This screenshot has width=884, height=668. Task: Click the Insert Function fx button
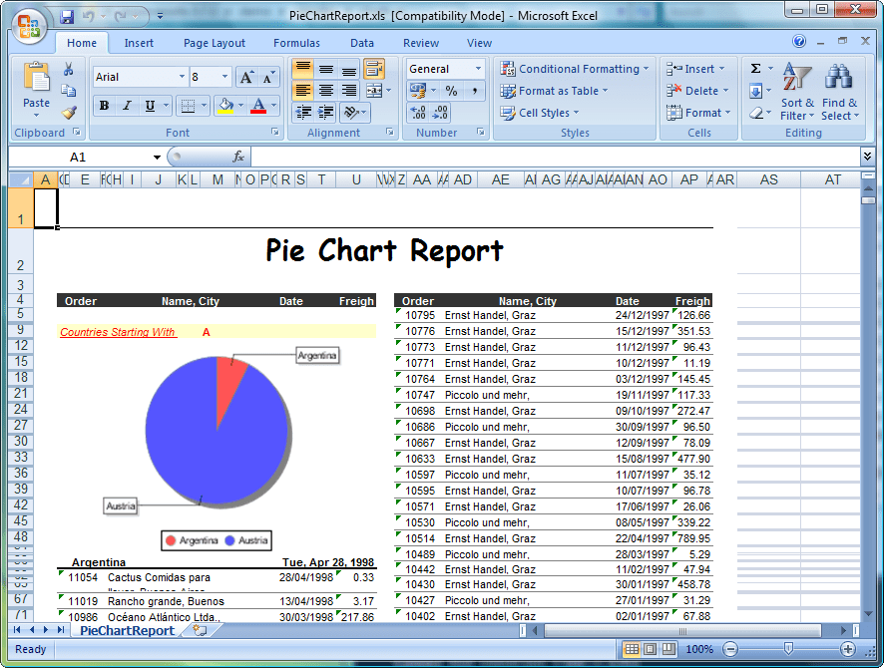238,157
